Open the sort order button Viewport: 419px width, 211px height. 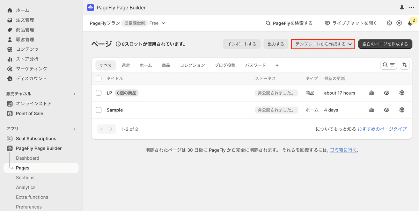point(404,65)
